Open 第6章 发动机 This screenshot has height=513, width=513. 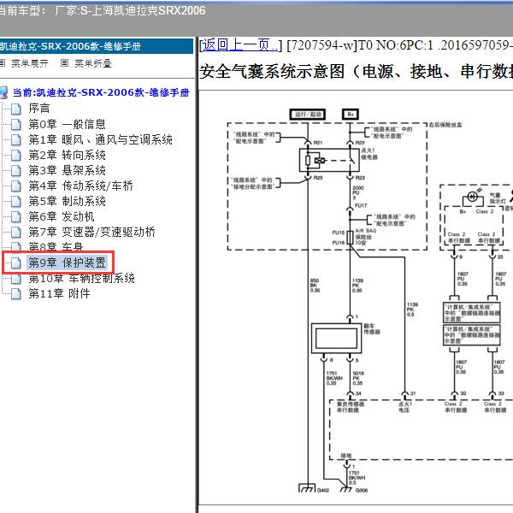(x=62, y=216)
